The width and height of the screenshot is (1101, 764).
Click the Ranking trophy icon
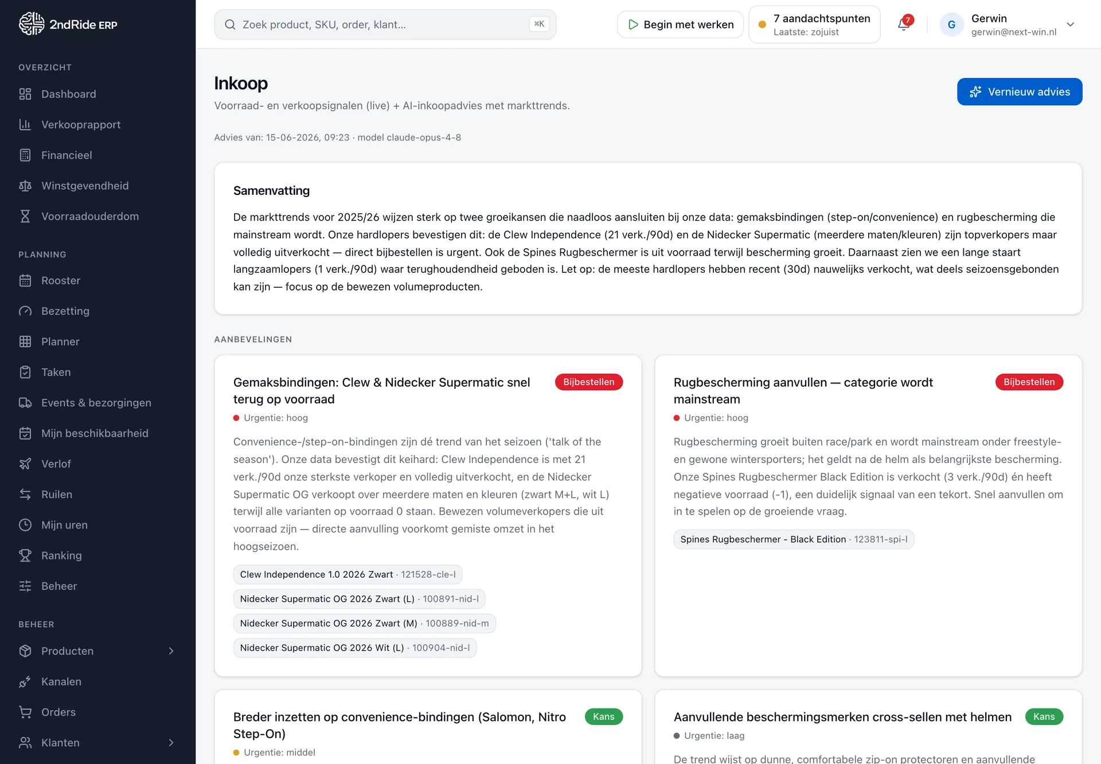pos(25,555)
